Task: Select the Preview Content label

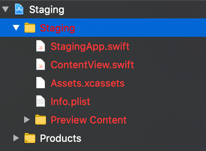Action: [x=89, y=120]
